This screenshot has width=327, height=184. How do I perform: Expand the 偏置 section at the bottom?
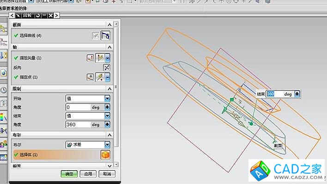[x=109, y=166]
